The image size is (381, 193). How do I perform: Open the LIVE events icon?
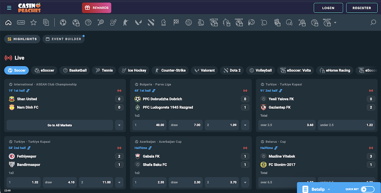click(x=21, y=23)
